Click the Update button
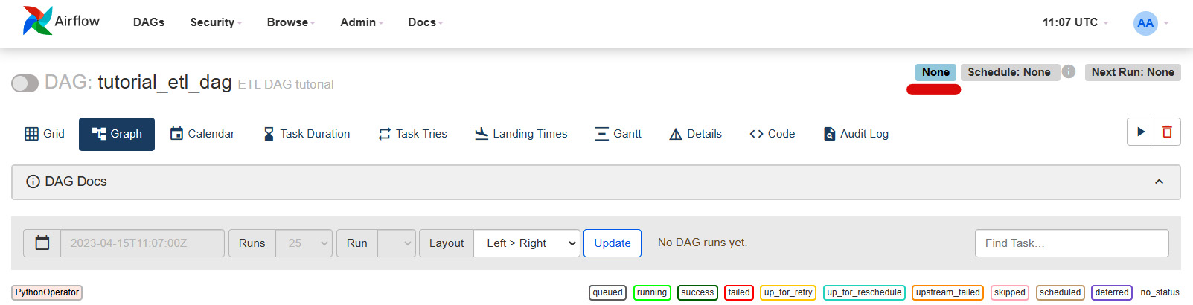Image resolution: width=1193 pixels, height=305 pixels. pyautogui.click(x=613, y=243)
